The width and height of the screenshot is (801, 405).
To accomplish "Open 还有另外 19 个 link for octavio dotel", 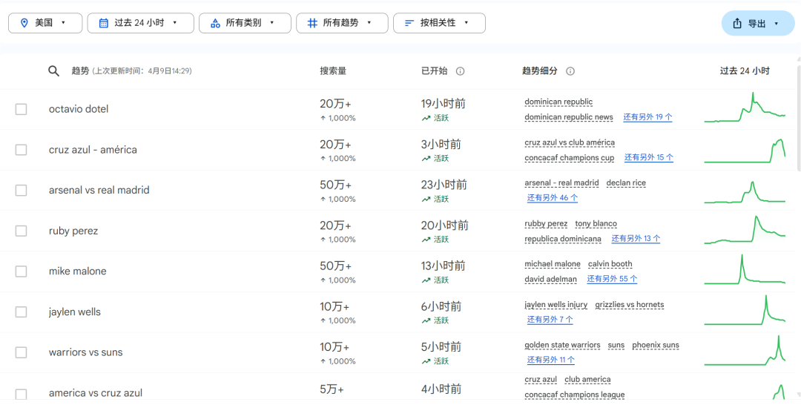I will (647, 117).
